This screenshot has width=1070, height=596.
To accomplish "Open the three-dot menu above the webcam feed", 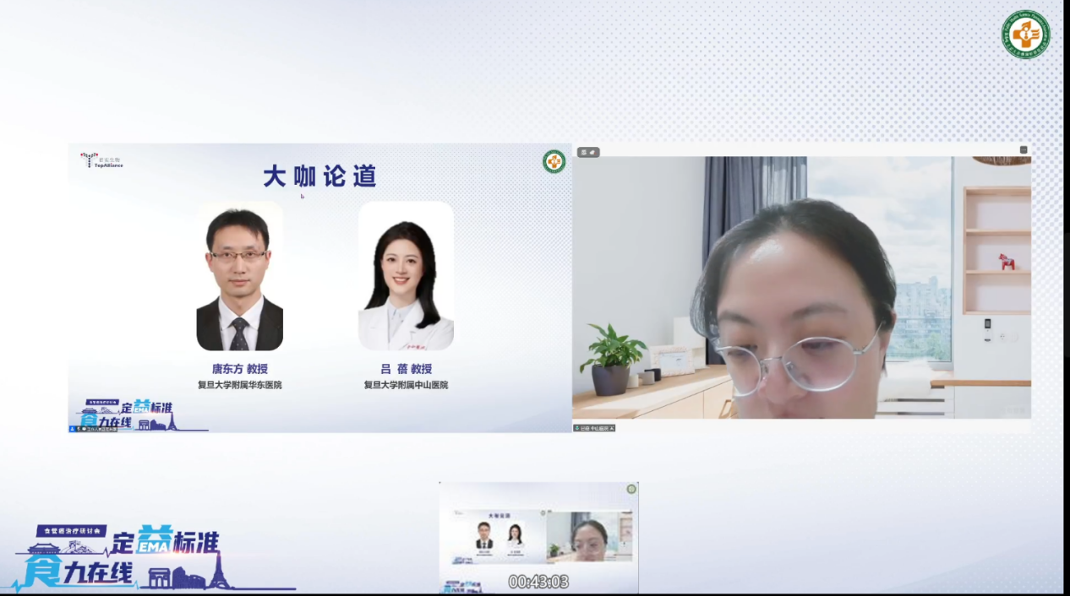I will pos(1024,150).
